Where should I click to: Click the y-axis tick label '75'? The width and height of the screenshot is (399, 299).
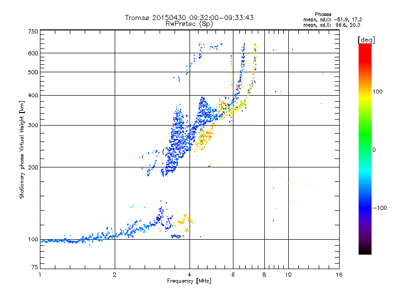35,267
